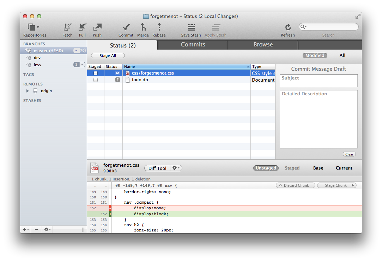Expand the origin remote tree
Image resolution: width=382 pixels, height=261 pixels.
[28, 91]
